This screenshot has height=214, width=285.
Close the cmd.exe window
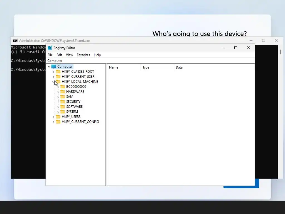[276, 40]
